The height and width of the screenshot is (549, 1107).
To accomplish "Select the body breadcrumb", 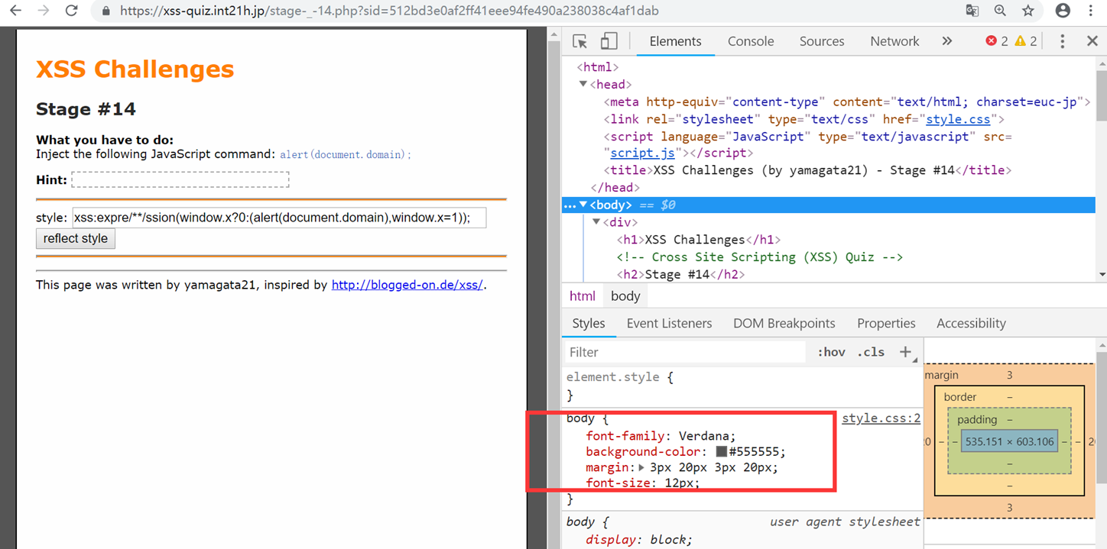I will point(625,295).
